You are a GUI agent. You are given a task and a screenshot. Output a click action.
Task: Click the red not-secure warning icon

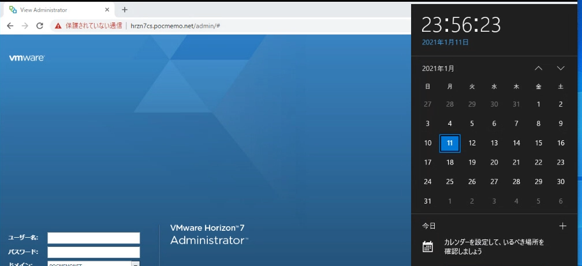pos(58,25)
